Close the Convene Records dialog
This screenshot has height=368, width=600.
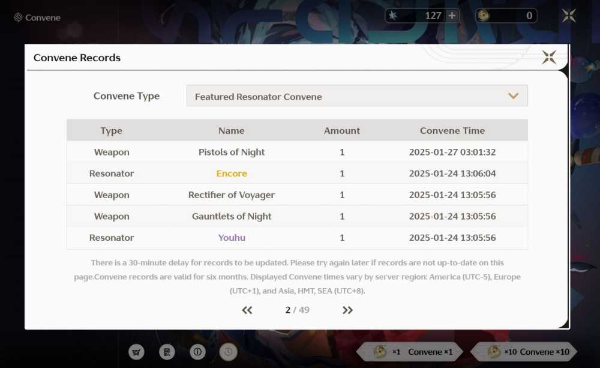[x=549, y=58]
